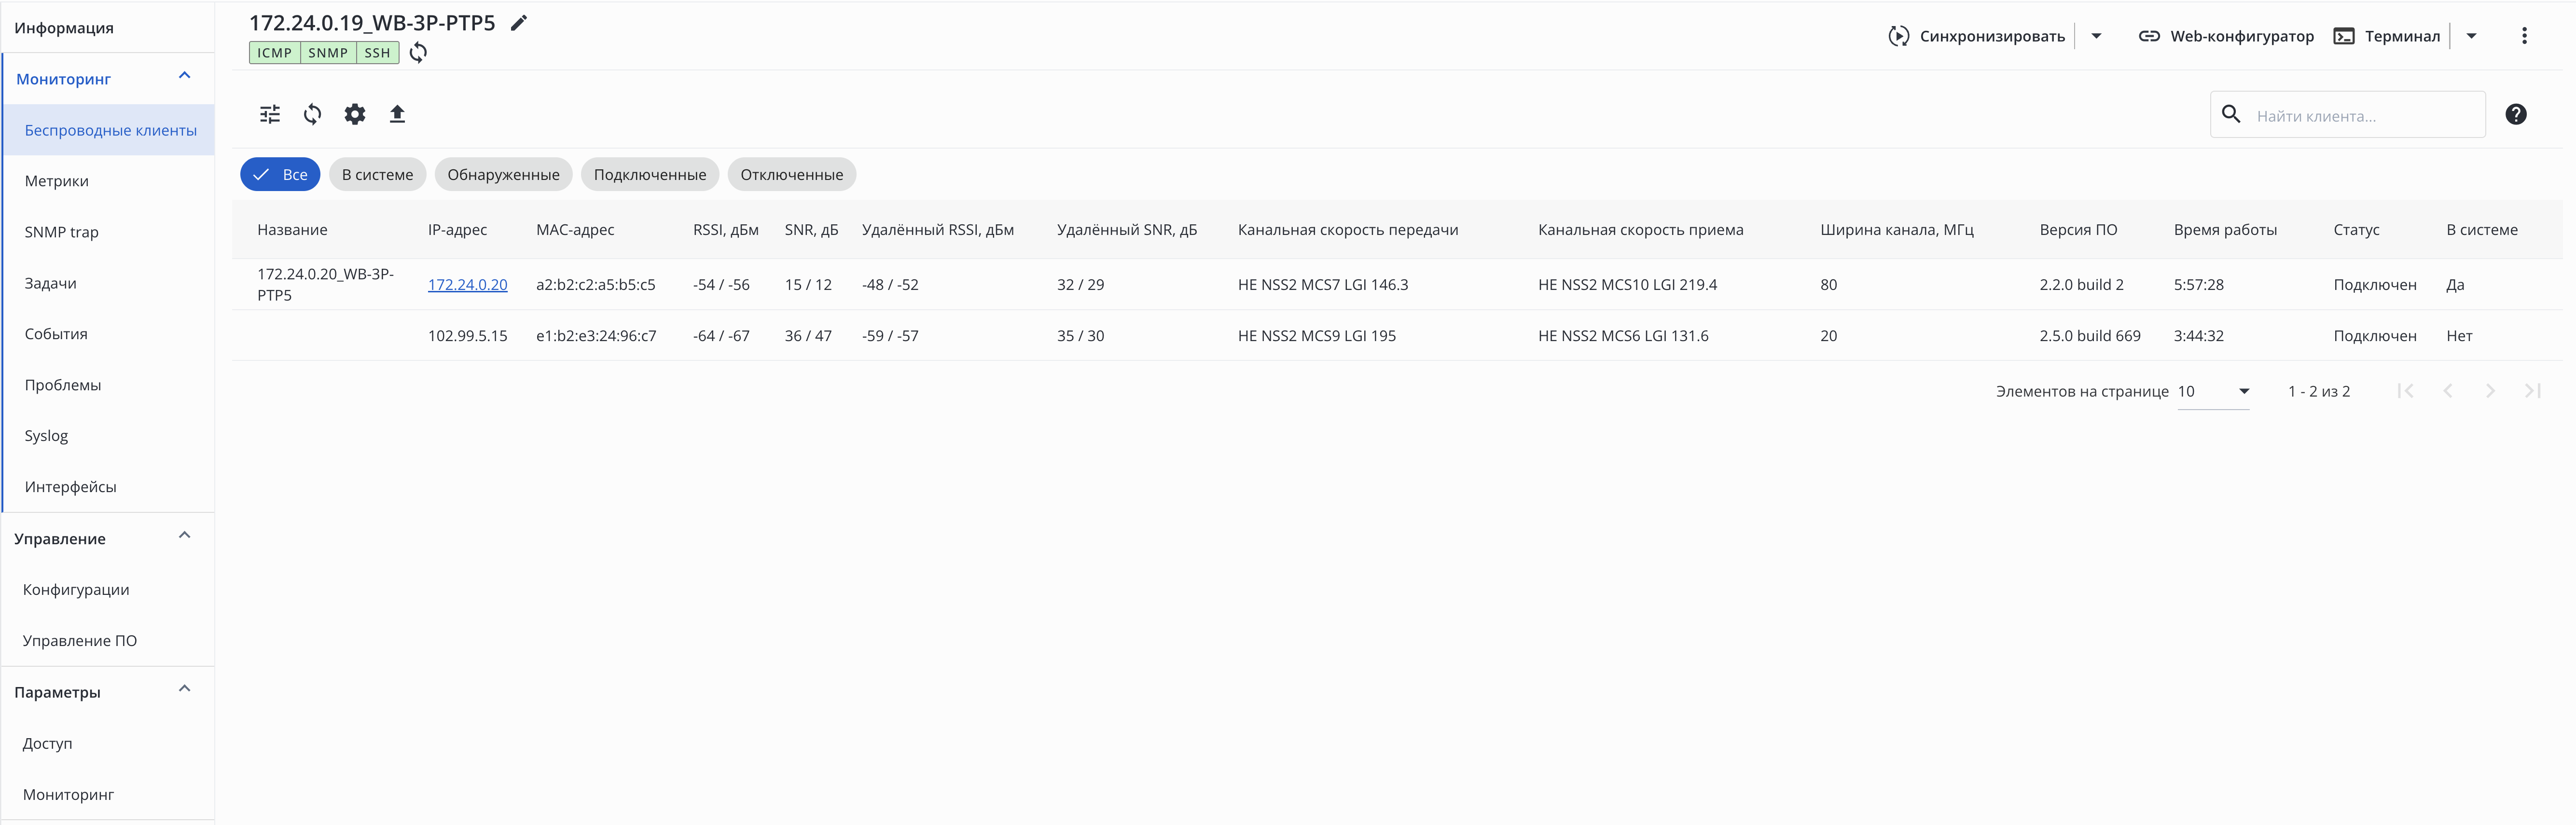The width and height of the screenshot is (2576, 825).
Task: Select the 'Все' filter chip
Action: [x=280, y=174]
